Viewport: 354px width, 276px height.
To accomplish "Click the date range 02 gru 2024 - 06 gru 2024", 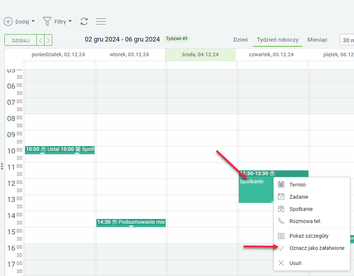I will click(x=122, y=39).
